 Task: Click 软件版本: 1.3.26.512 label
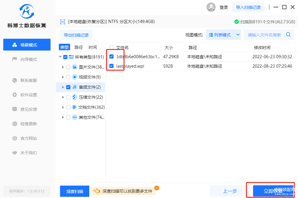pos(27,191)
